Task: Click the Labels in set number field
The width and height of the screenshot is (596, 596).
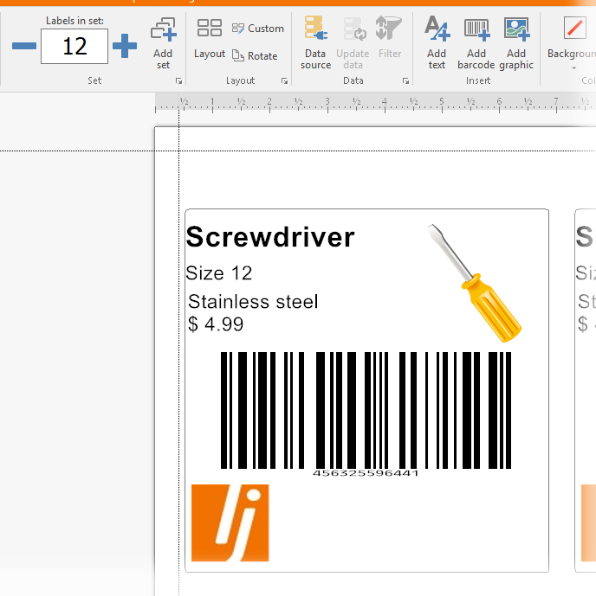Action: 74,46
